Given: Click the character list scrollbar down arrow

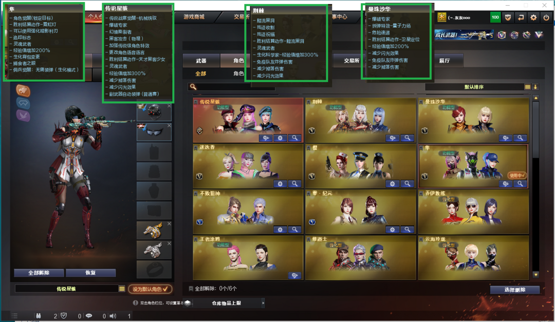Looking at the screenshot, I should [x=536, y=275].
